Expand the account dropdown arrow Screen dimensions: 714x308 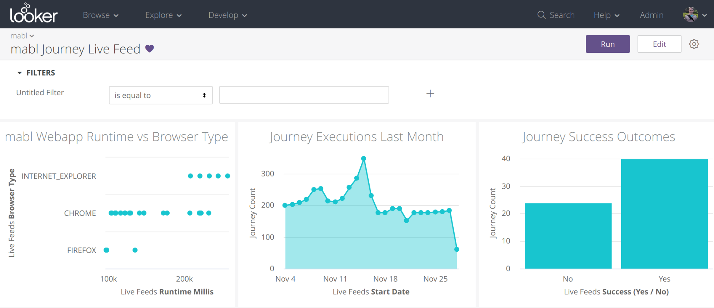coord(704,15)
